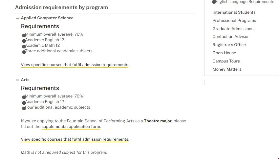The height and width of the screenshot is (159, 279).
Task: Go to Campus Tours
Action: point(226,61)
